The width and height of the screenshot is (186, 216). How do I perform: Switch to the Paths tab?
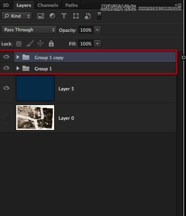[x=71, y=5]
